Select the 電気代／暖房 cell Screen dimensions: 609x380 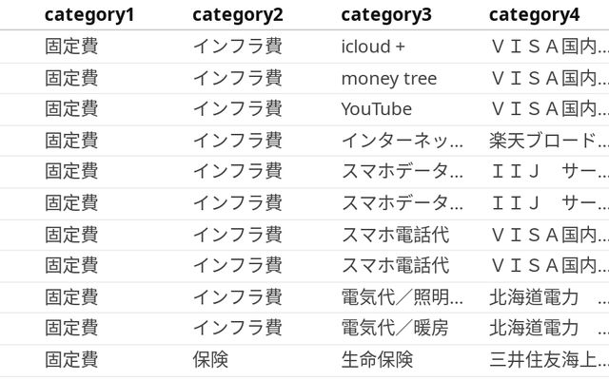click(395, 328)
